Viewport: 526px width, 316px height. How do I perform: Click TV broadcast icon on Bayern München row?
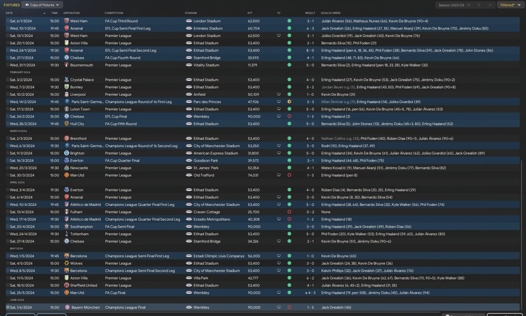point(279,307)
